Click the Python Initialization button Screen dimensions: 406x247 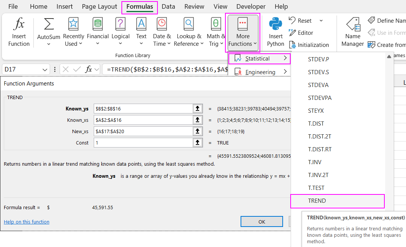coord(309,45)
